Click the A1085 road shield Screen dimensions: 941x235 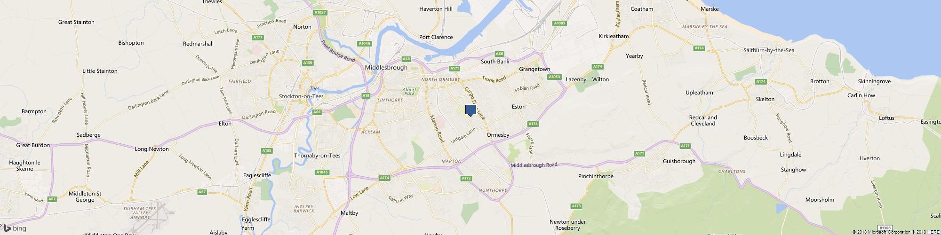[x=559, y=23]
